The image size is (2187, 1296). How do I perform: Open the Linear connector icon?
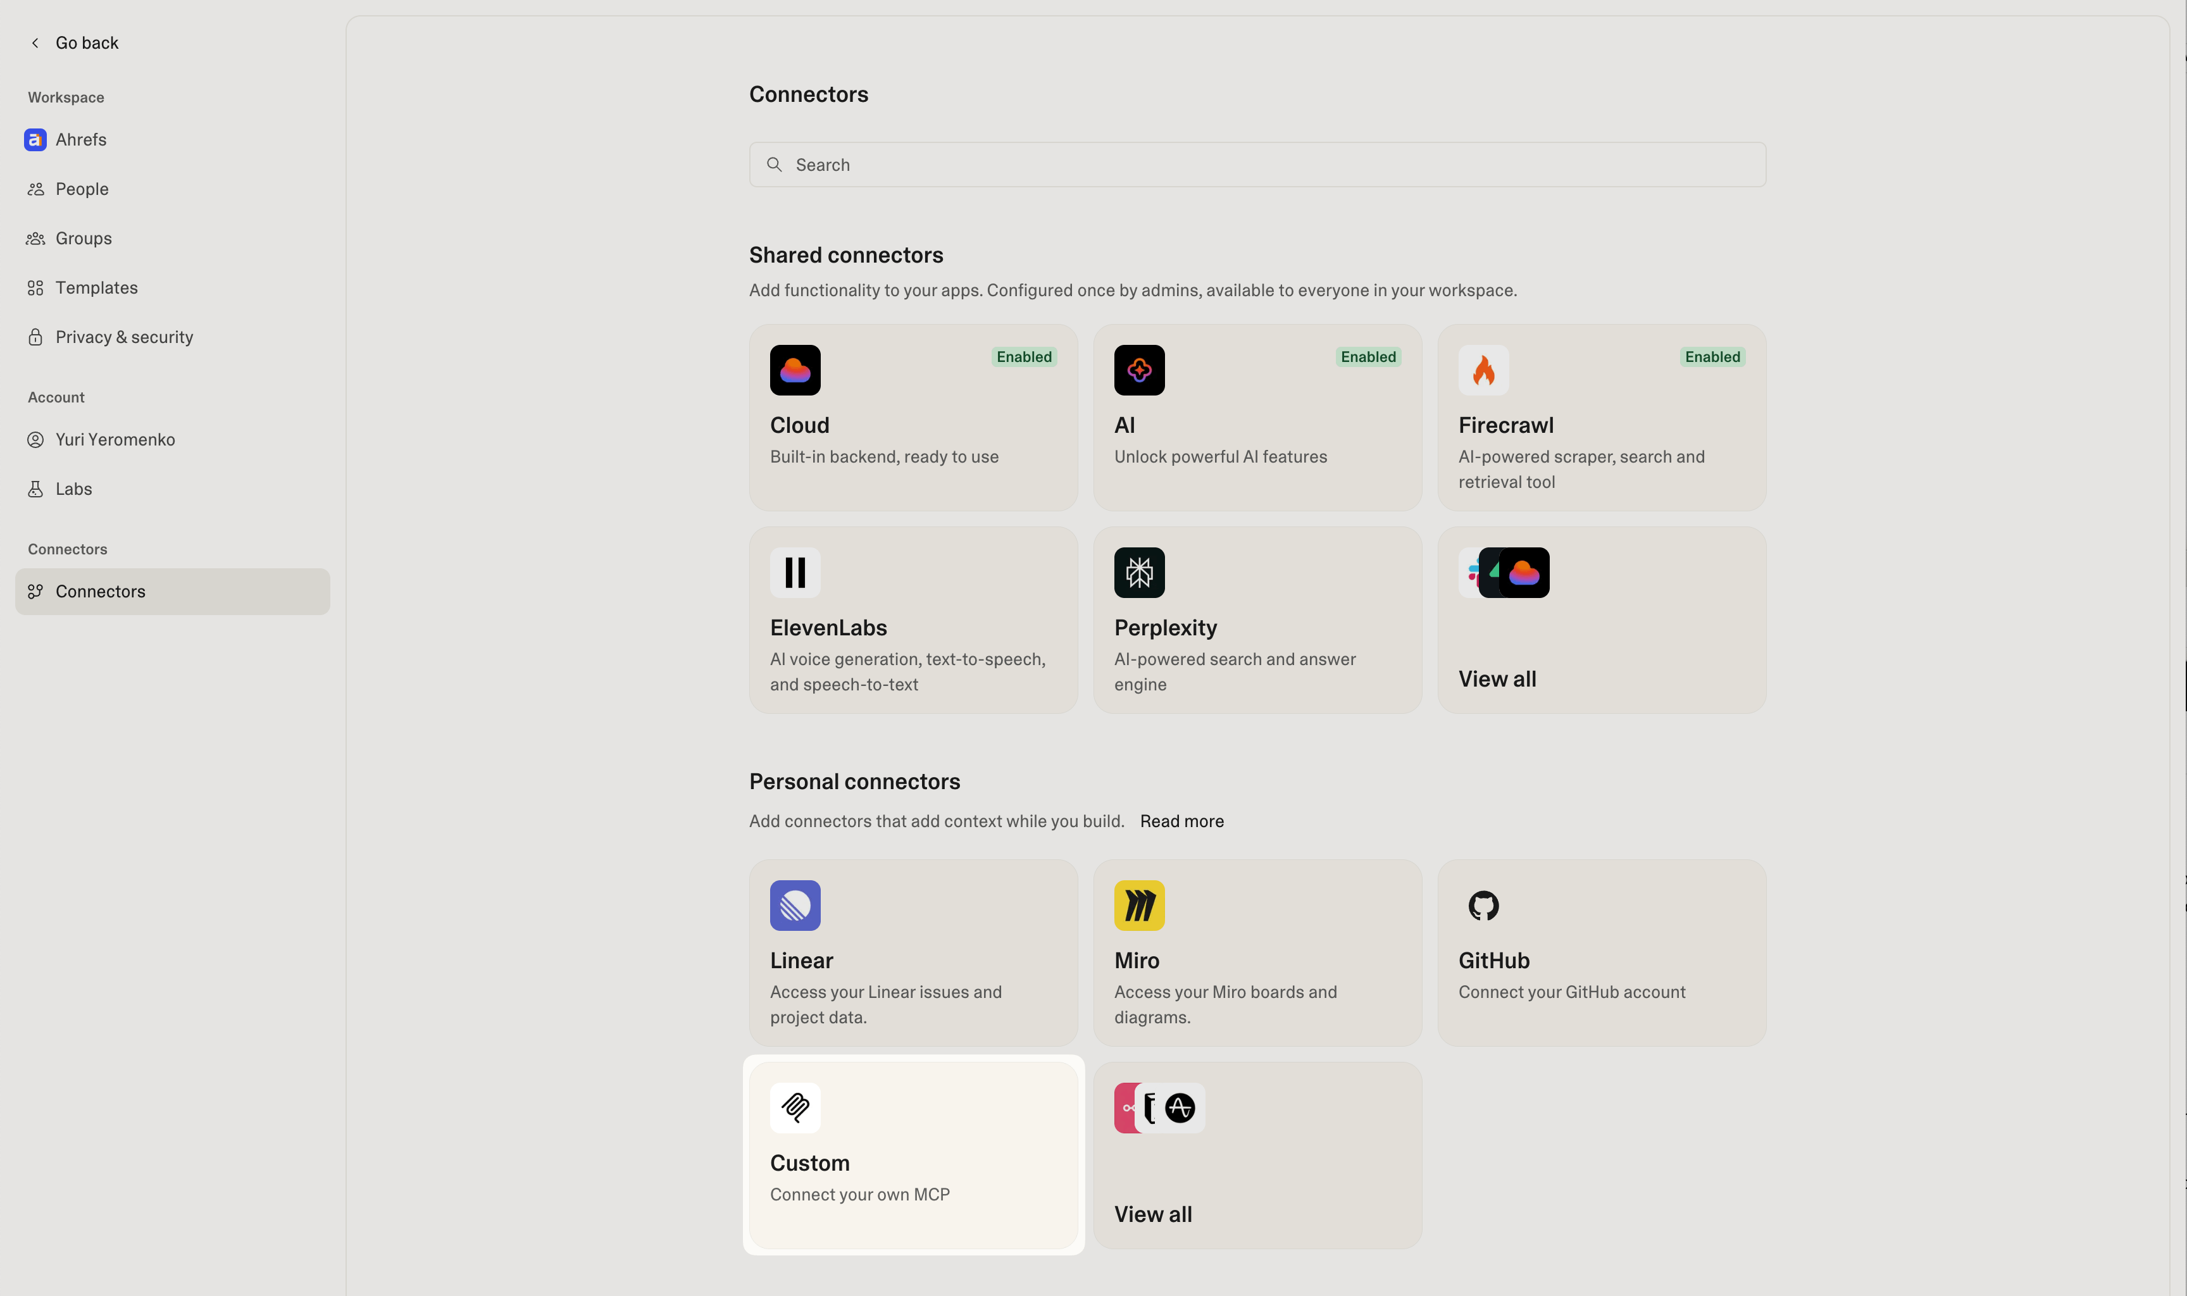[794, 906]
